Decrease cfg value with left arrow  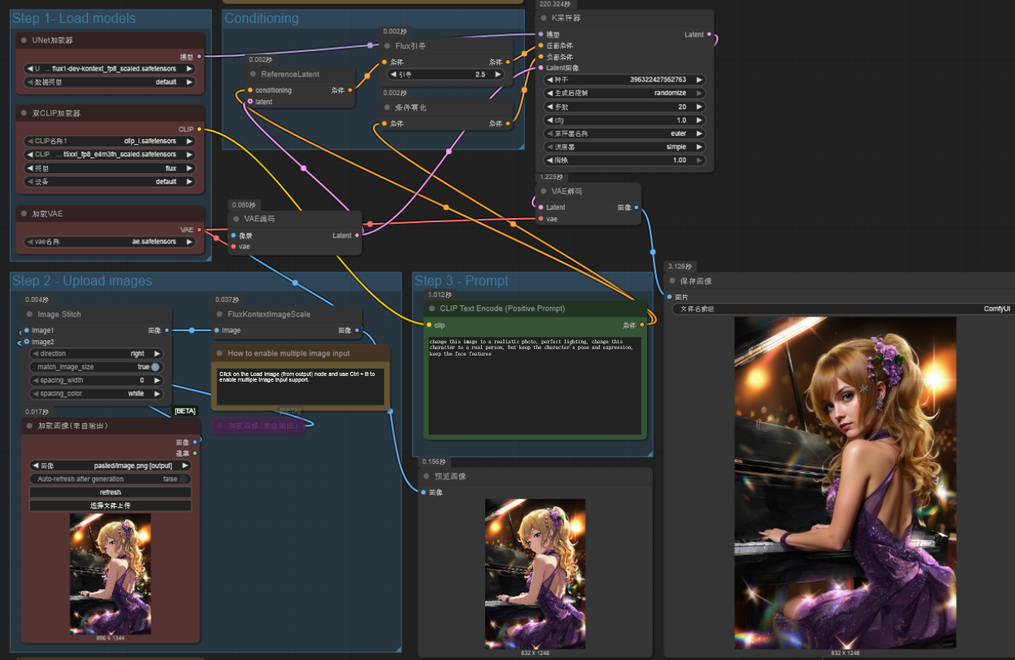[x=550, y=120]
